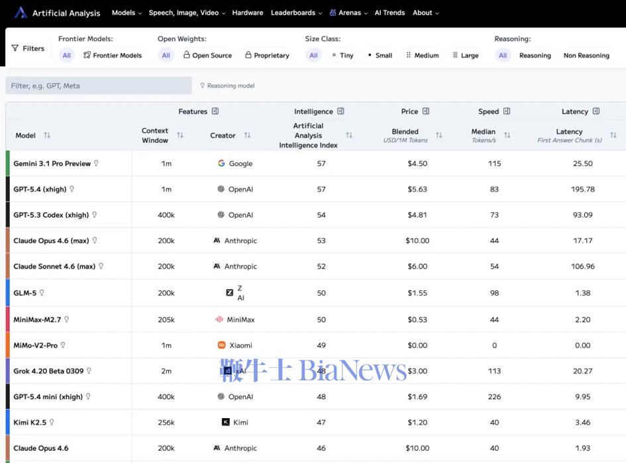The image size is (626, 463).
Task: Sort by Context Window arrows icon
Action: click(x=180, y=136)
